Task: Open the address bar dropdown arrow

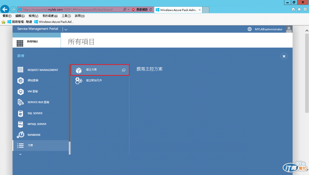Action: 129,9
